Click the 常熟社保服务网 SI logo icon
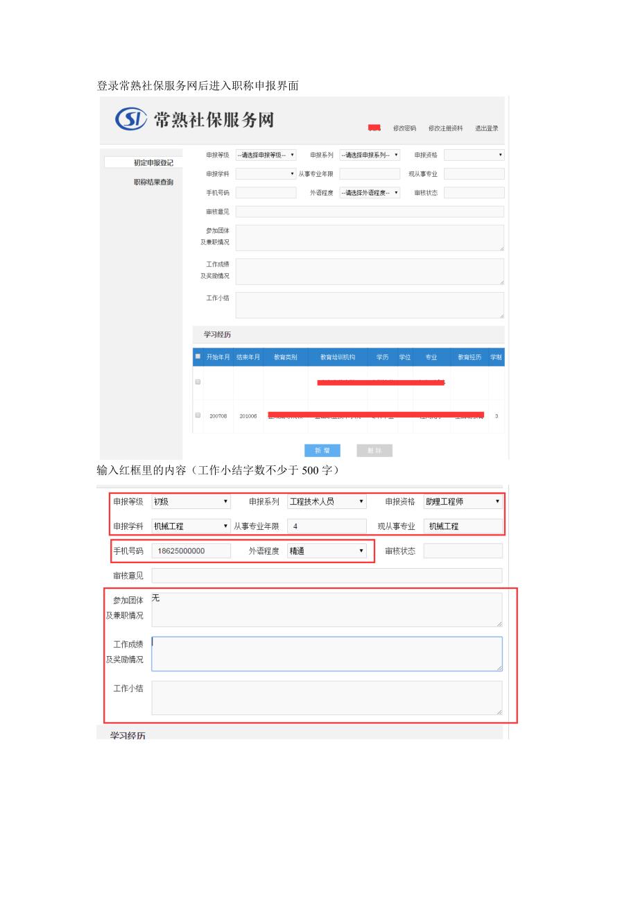The image size is (638, 903). click(x=131, y=119)
